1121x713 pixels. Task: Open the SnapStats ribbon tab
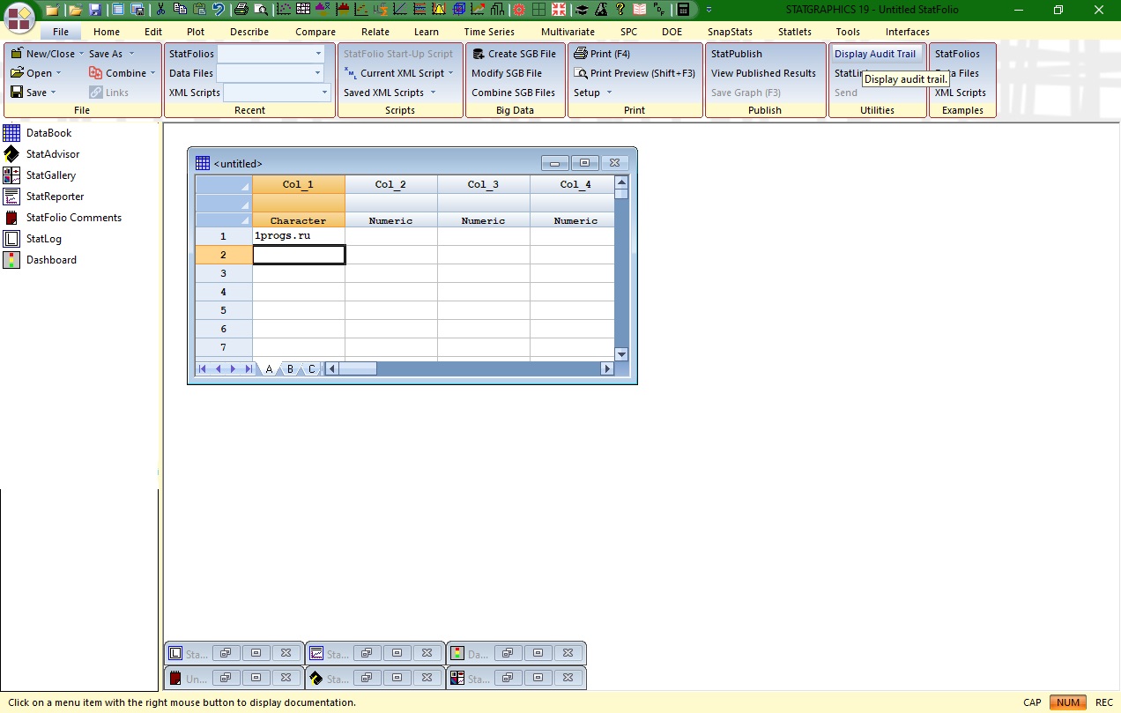tap(731, 32)
